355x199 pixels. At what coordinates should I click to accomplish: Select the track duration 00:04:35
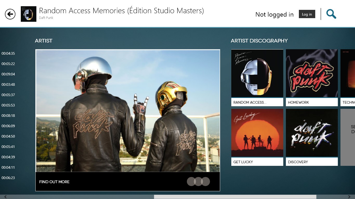pyautogui.click(x=8, y=53)
